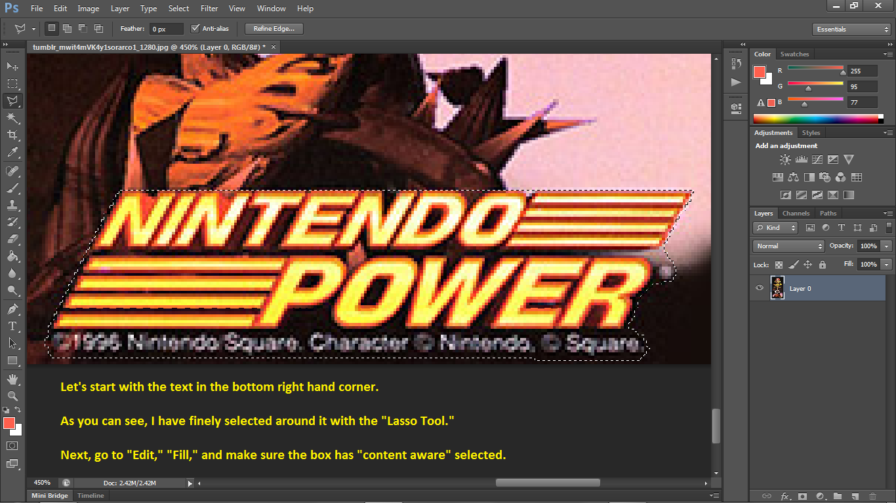Add a Color Balance adjustment
Image resolution: width=896 pixels, height=503 pixels.
point(794,177)
